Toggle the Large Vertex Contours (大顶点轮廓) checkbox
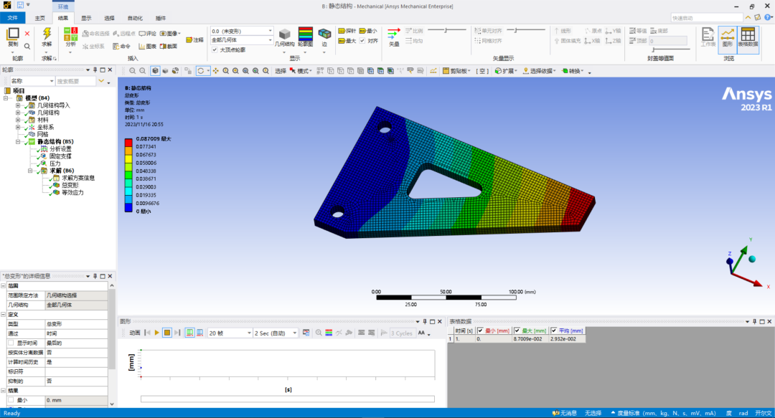 pos(215,50)
